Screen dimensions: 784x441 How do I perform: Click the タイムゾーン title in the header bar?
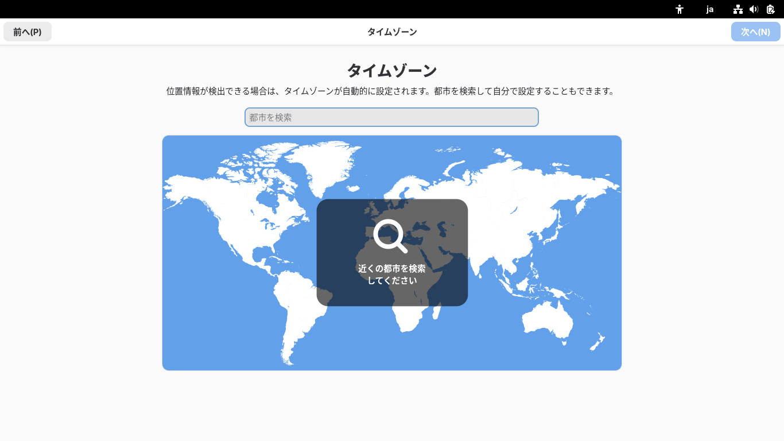pyautogui.click(x=392, y=32)
